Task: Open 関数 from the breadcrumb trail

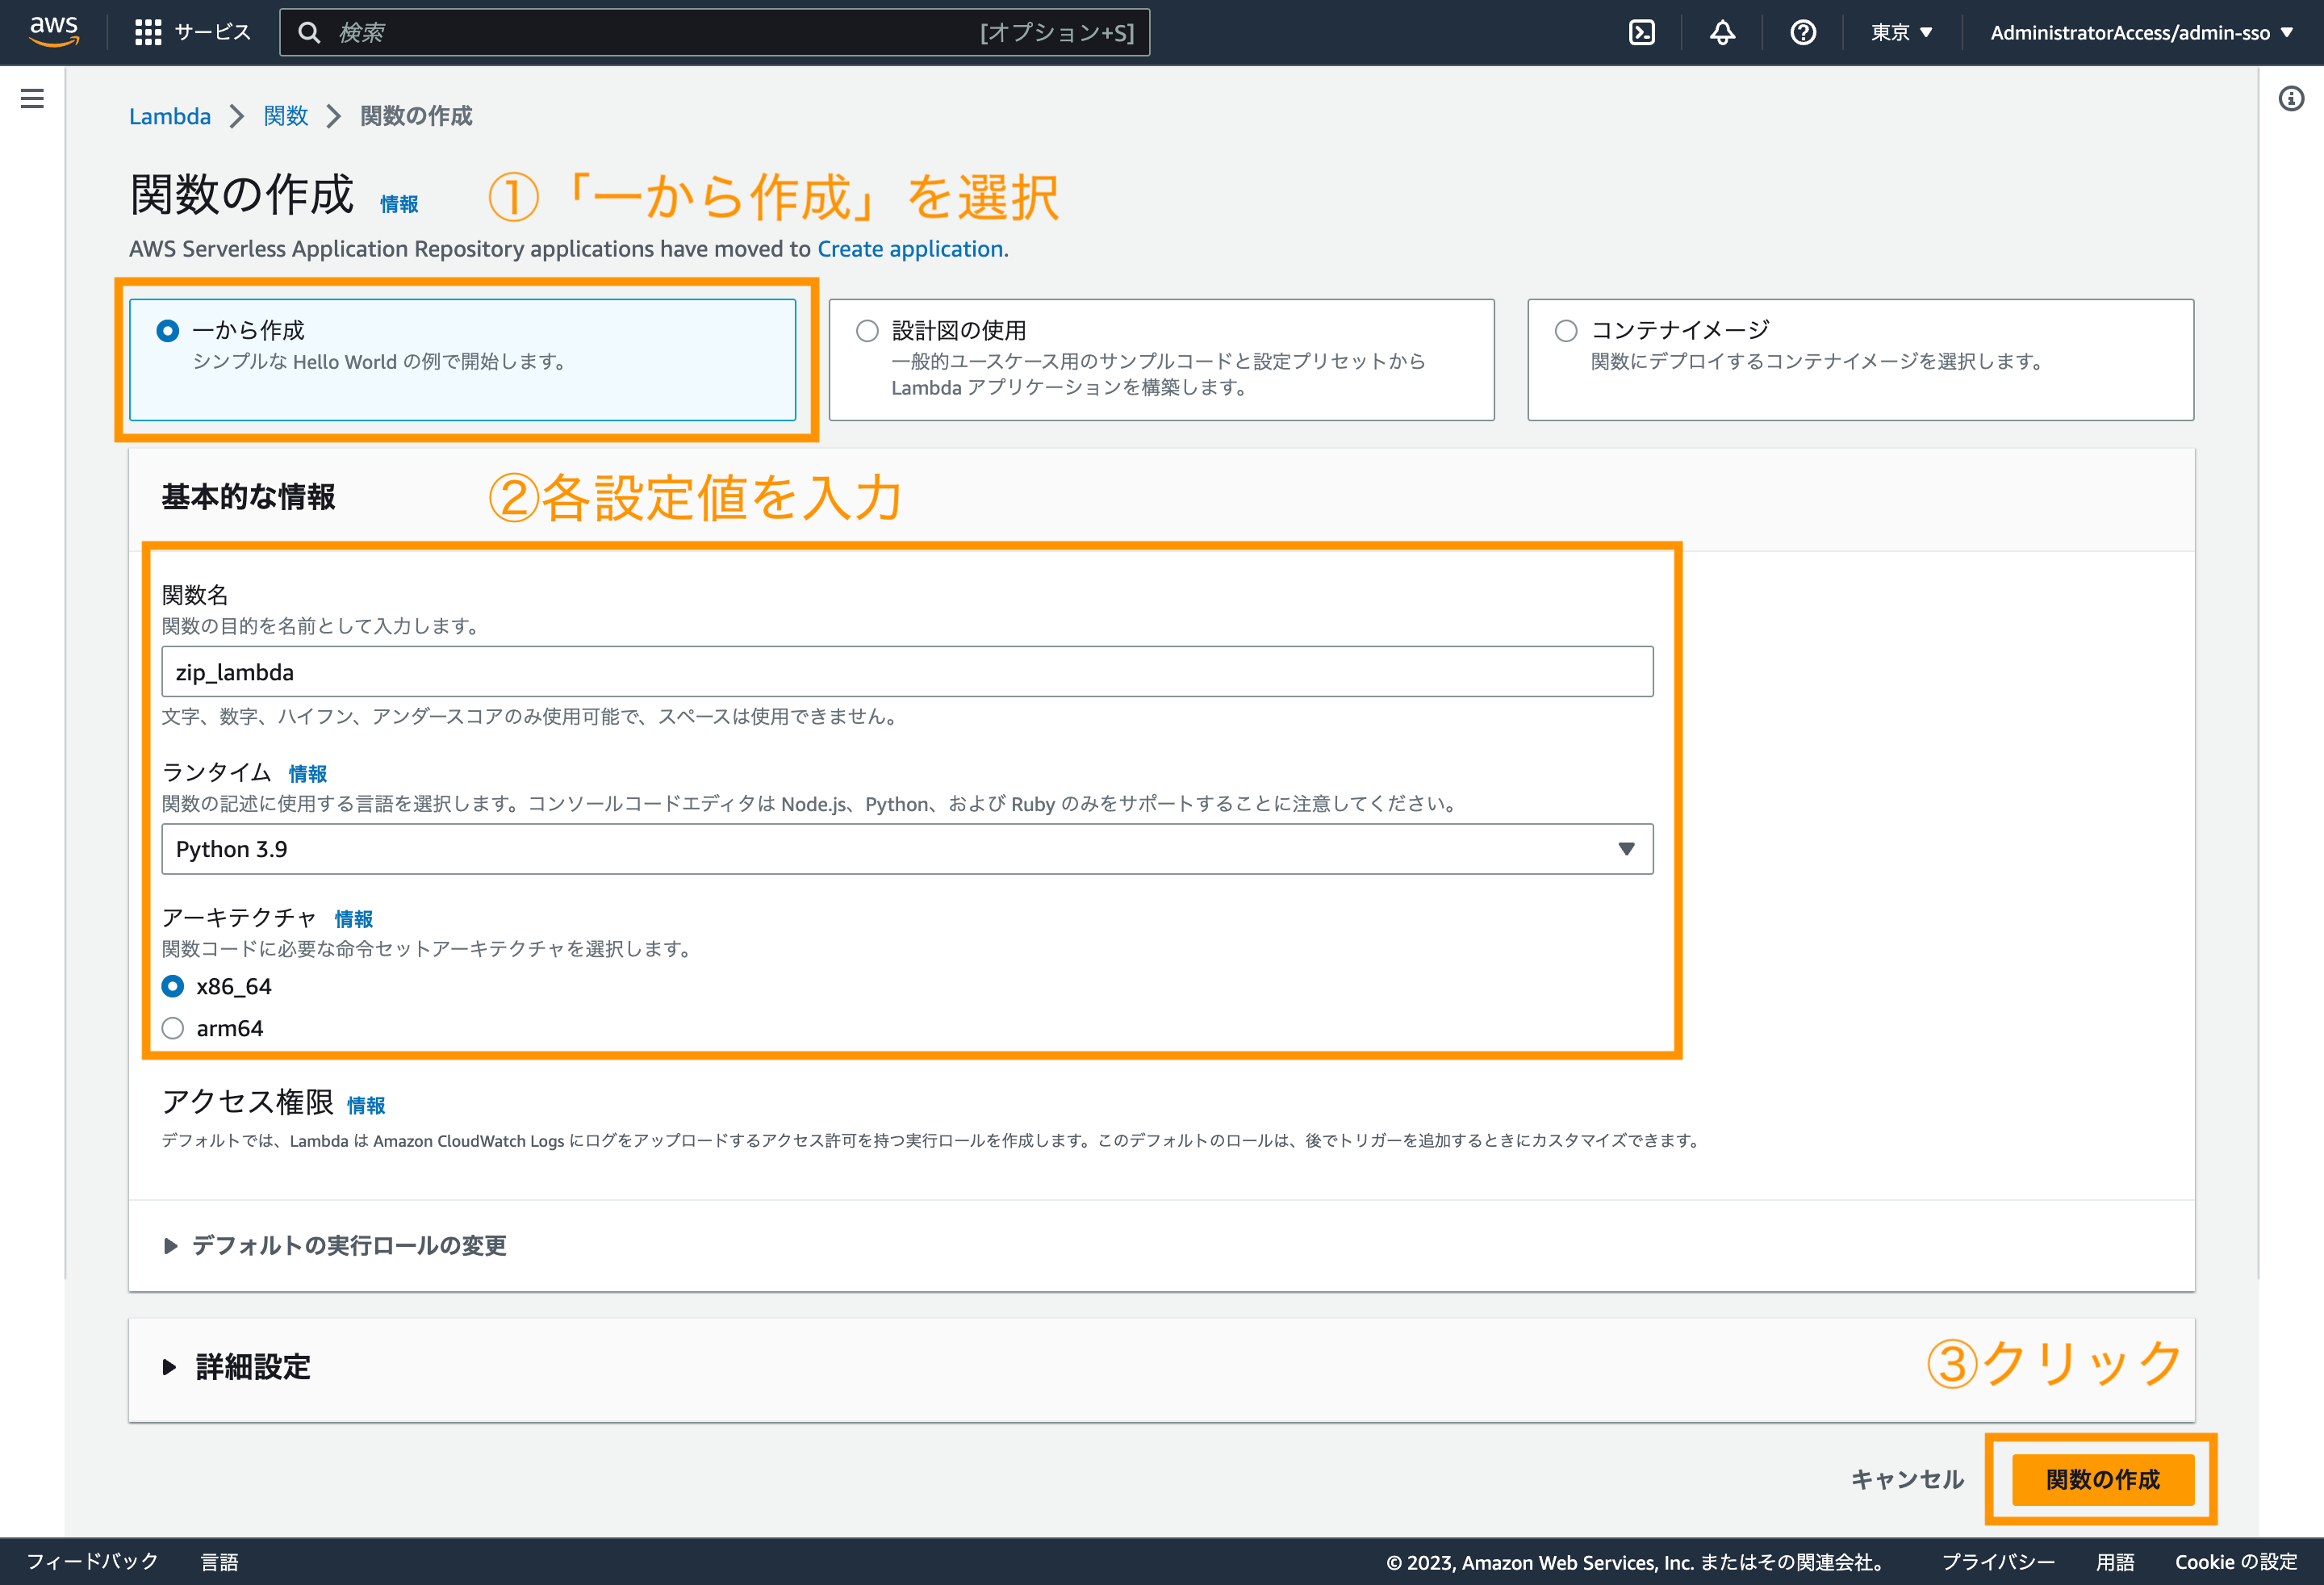Action: [x=285, y=116]
